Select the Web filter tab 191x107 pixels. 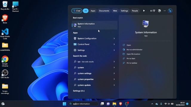[x=115, y=11]
